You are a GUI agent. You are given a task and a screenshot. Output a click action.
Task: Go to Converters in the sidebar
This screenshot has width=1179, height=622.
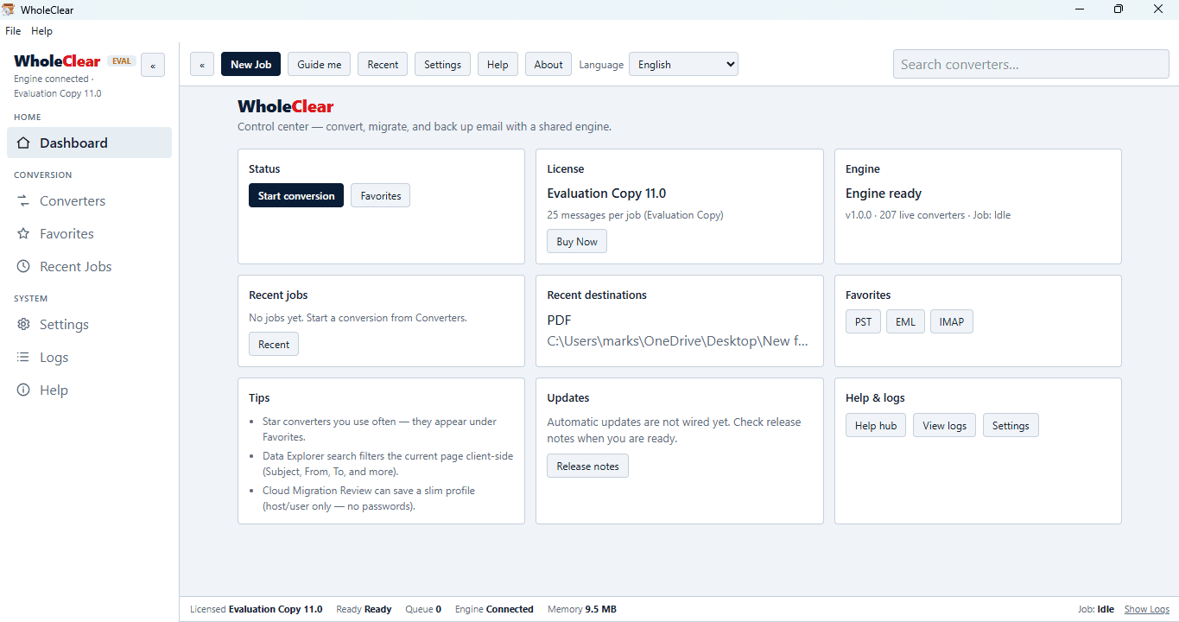pyautogui.click(x=89, y=200)
